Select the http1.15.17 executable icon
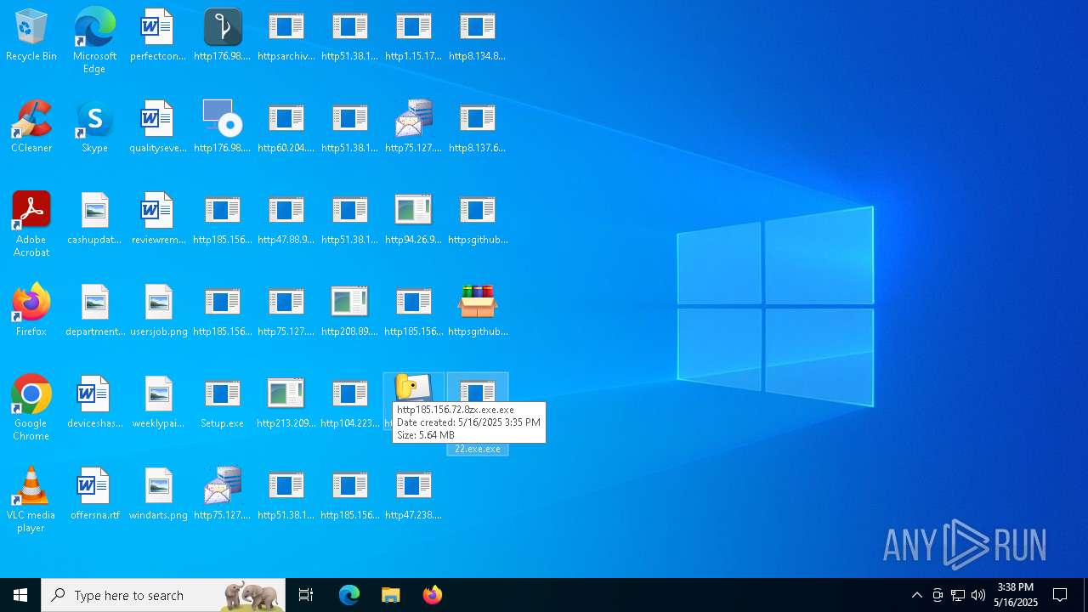The image size is (1088, 612). [x=413, y=37]
